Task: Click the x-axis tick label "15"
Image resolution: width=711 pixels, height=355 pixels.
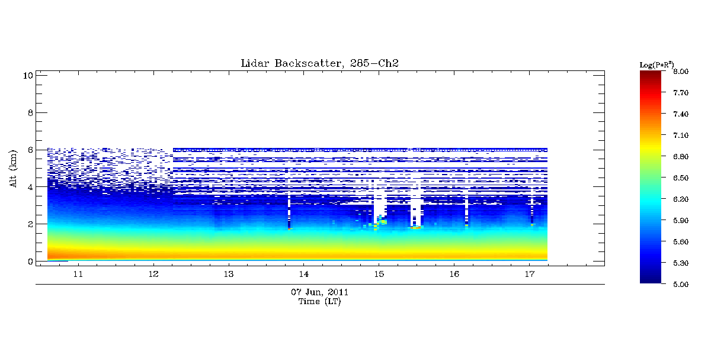Action: click(x=379, y=274)
